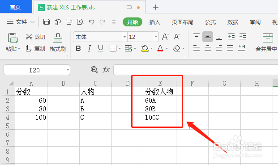Click the Save icon in quick toolbar
This screenshot has width=278, height=165.
[47, 22]
